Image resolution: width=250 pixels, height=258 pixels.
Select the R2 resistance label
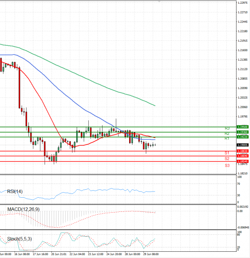point(227,134)
